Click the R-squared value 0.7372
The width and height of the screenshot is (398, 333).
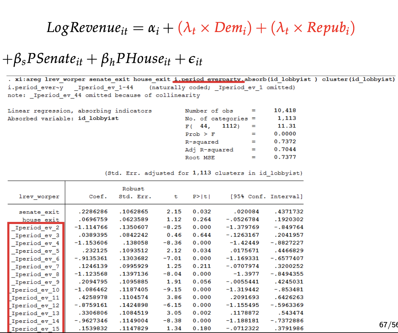(x=285, y=142)
